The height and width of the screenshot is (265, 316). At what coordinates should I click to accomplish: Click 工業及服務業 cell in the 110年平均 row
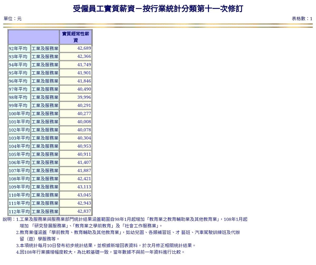45,195
